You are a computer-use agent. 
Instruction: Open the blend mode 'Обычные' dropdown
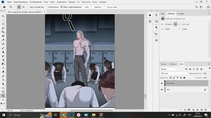[x=174, y=73]
